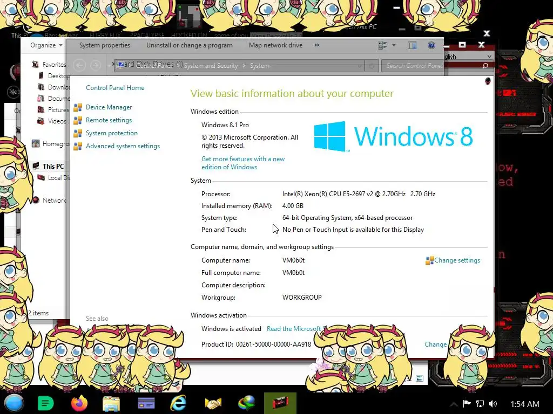The height and width of the screenshot is (414, 553).
Task: Select the active red device taskbar app
Action: [x=280, y=403]
